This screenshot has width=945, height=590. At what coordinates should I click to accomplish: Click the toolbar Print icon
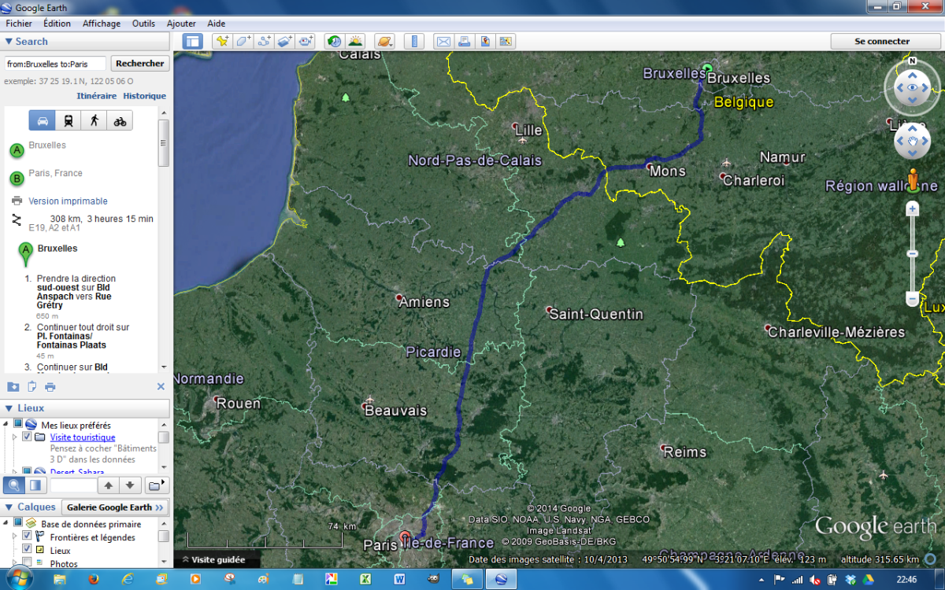point(464,42)
